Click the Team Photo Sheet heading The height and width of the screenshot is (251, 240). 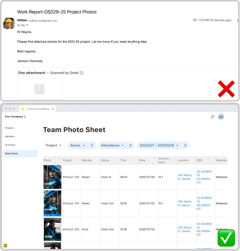pyautogui.click(x=75, y=130)
